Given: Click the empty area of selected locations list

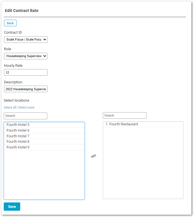Looking at the screenshot, I should pyautogui.click(x=143, y=163).
